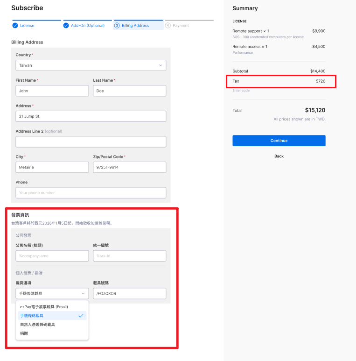Choose the 捐贈 donate option
356x361 pixels.
coord(52,333)
